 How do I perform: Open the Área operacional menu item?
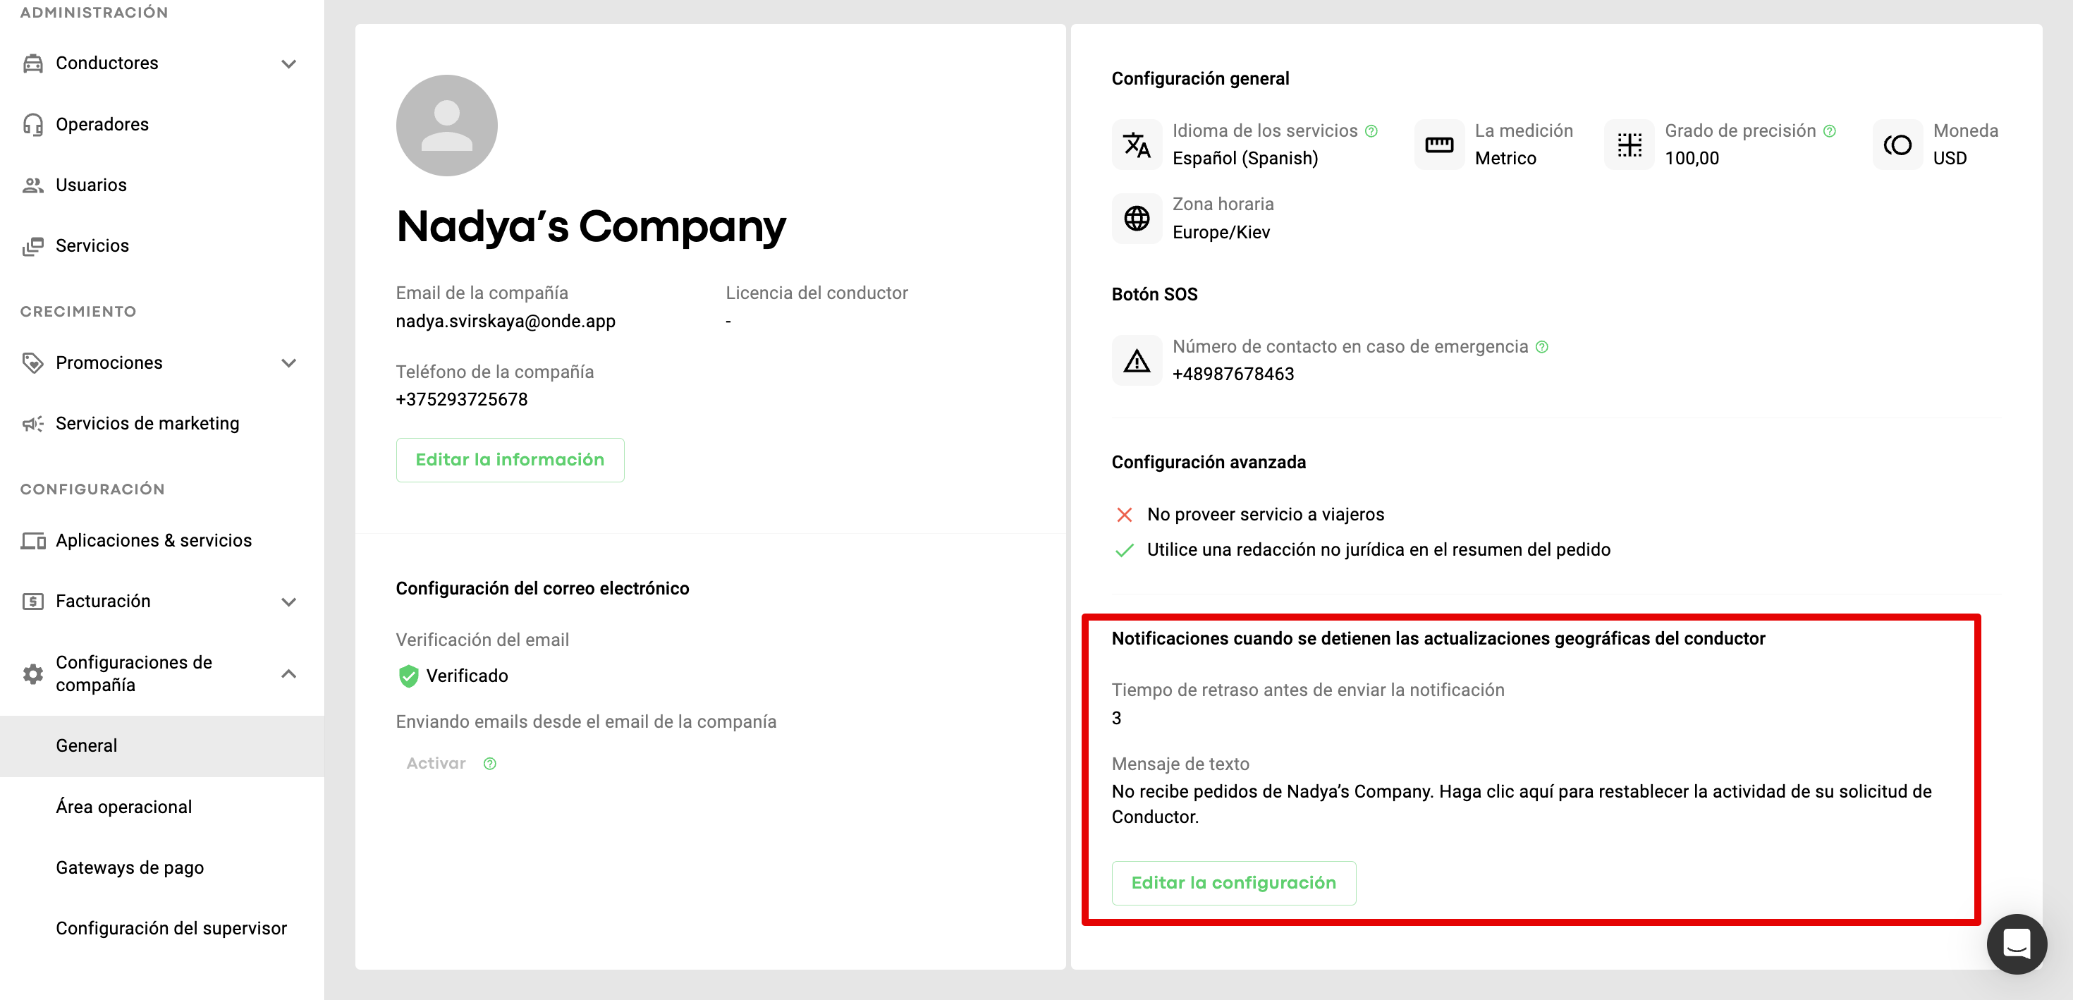tap(123, 807)
